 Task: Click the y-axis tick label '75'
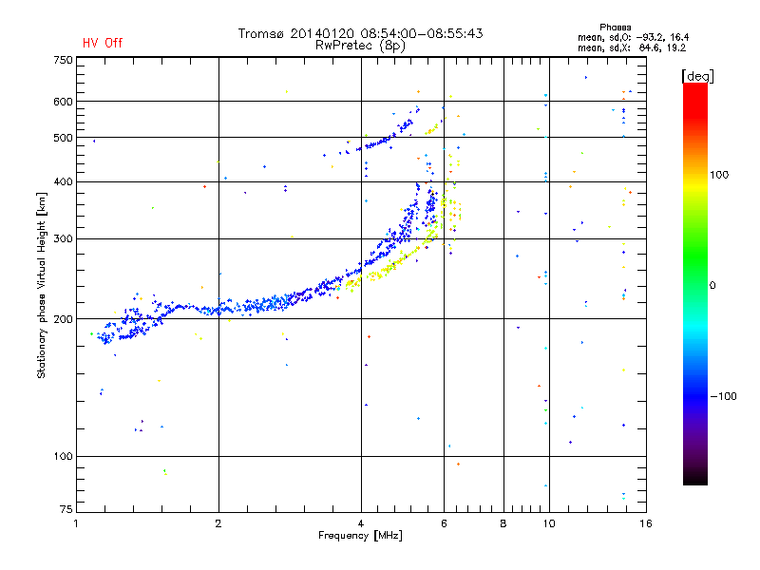(x=66, y=509)
